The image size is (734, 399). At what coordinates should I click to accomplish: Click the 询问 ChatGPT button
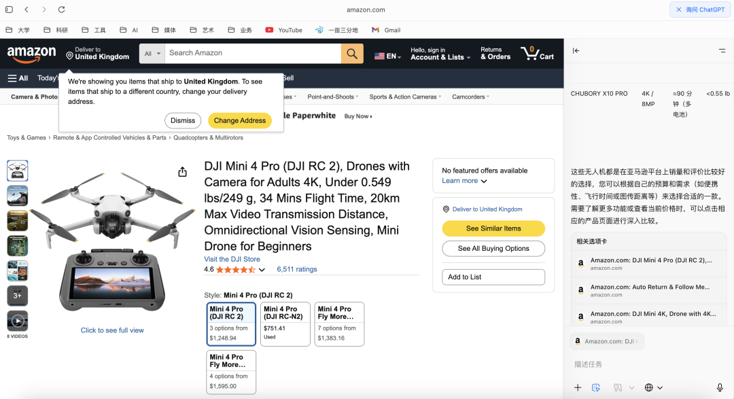click(x=700, y=10)
